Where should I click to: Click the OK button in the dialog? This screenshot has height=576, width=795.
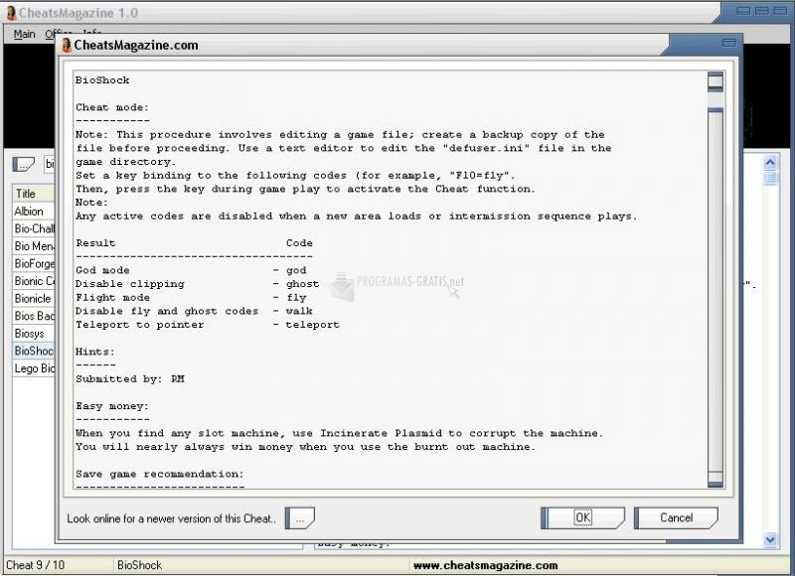(583, 517)
